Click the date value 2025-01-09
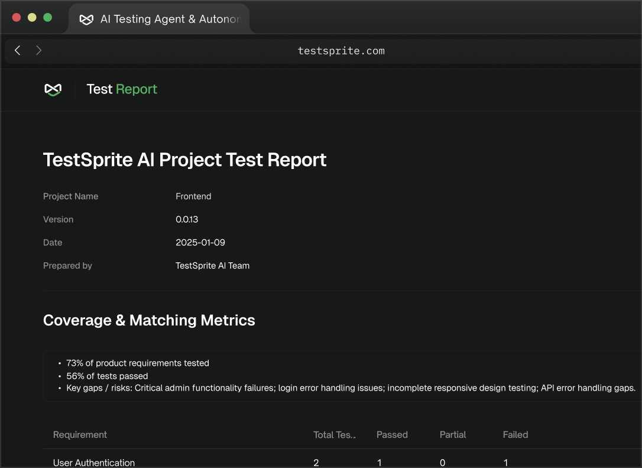This screenshot has width=642, height=468. coord(200,243)
